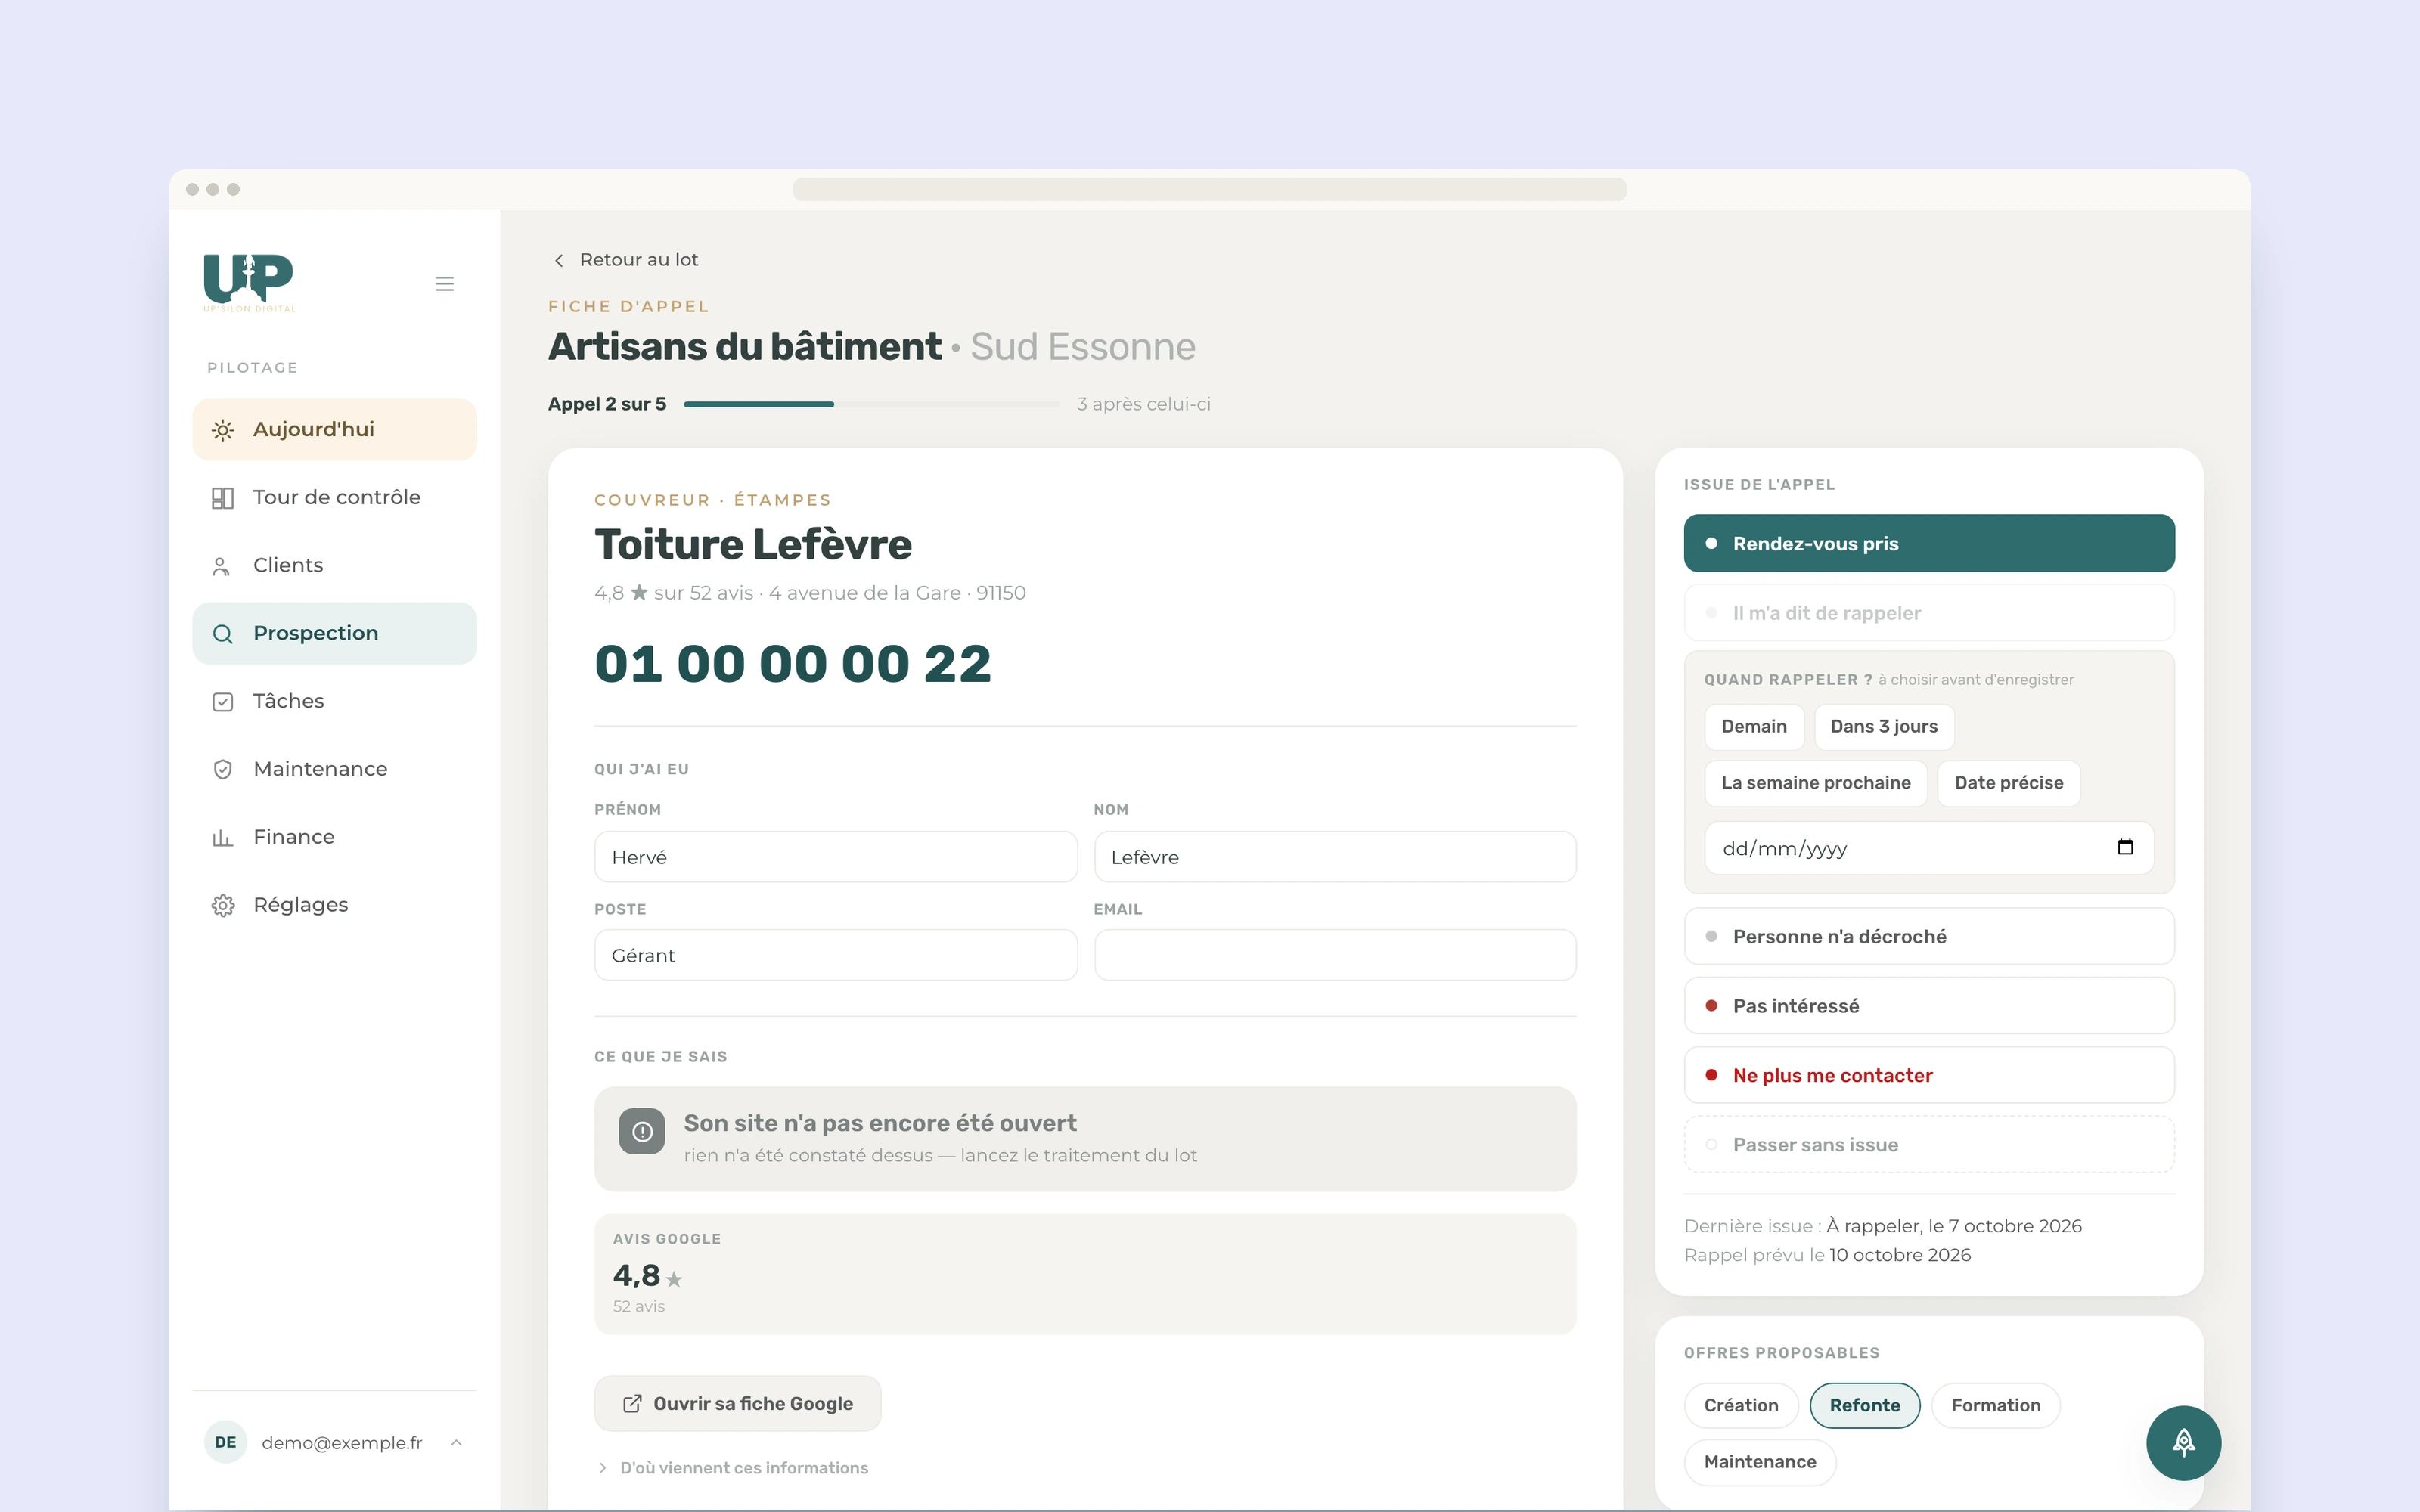2420x1512 pixels.
Task: Select the Rendez-vous pris outcome
Action: [1929, 543]
